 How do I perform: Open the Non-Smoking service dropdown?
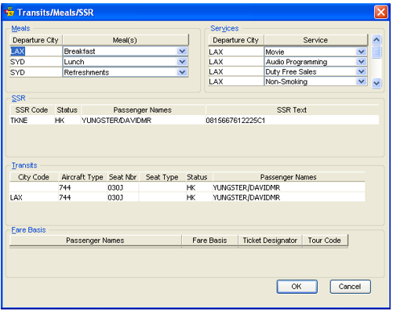pos(362,81)
